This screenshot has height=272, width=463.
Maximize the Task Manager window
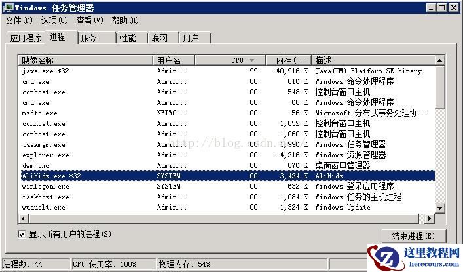pyautogui.click(x=442, y=8)
